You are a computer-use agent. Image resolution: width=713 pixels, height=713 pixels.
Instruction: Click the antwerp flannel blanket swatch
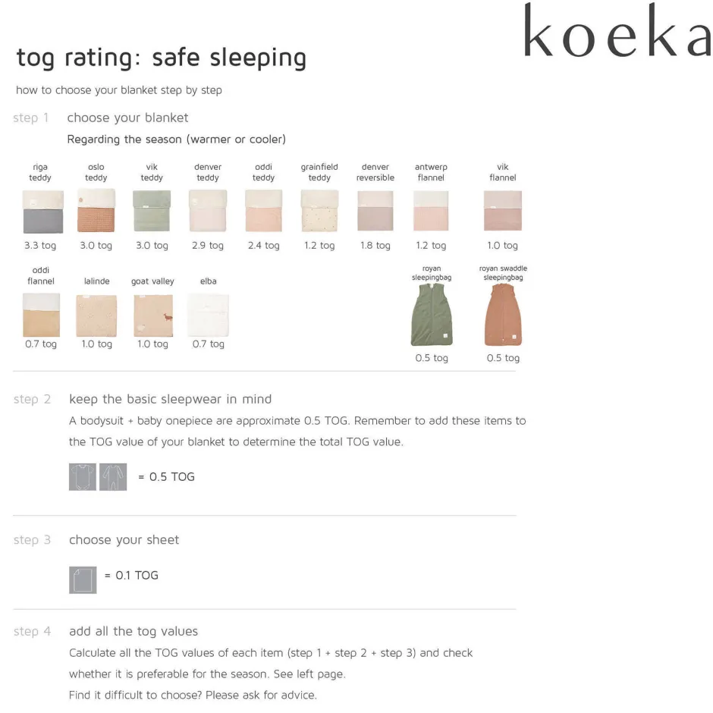(431, 211)
